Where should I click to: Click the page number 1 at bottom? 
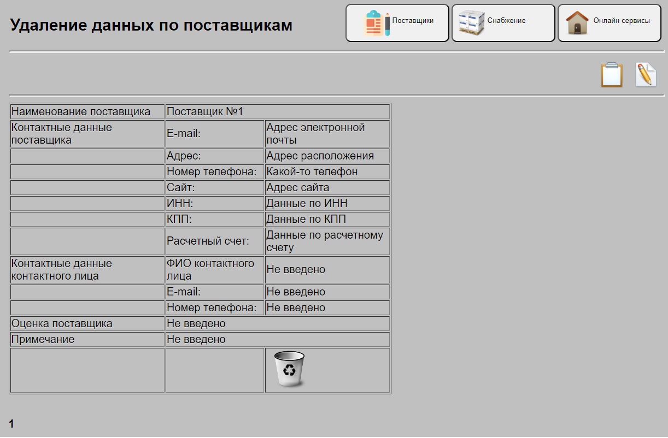pos(12,423)
